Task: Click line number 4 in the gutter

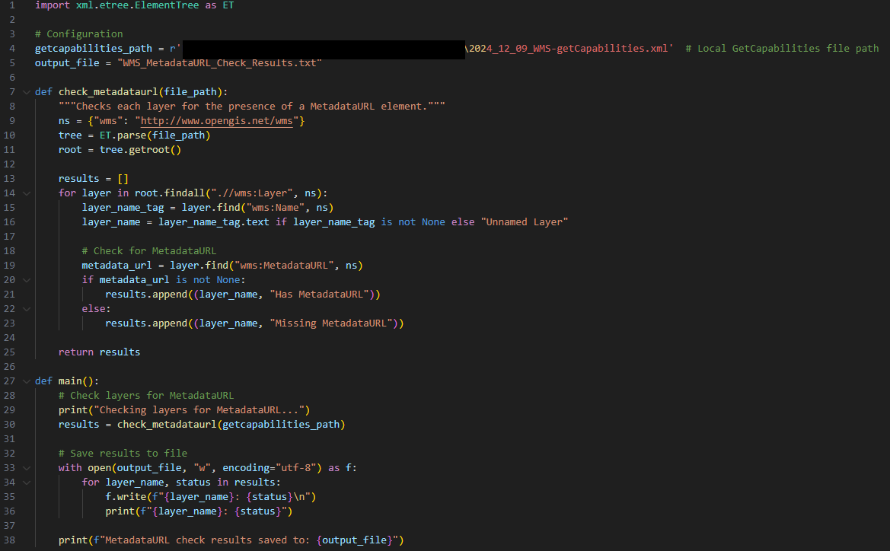Action: click(11, 48)
